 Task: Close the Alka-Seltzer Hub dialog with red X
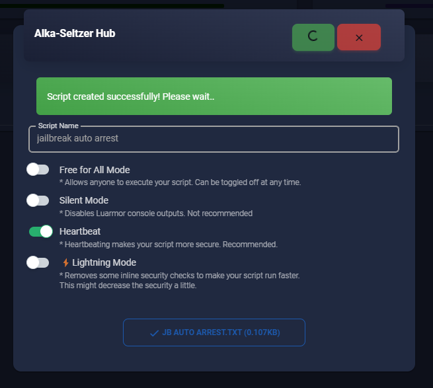(359, 37)
